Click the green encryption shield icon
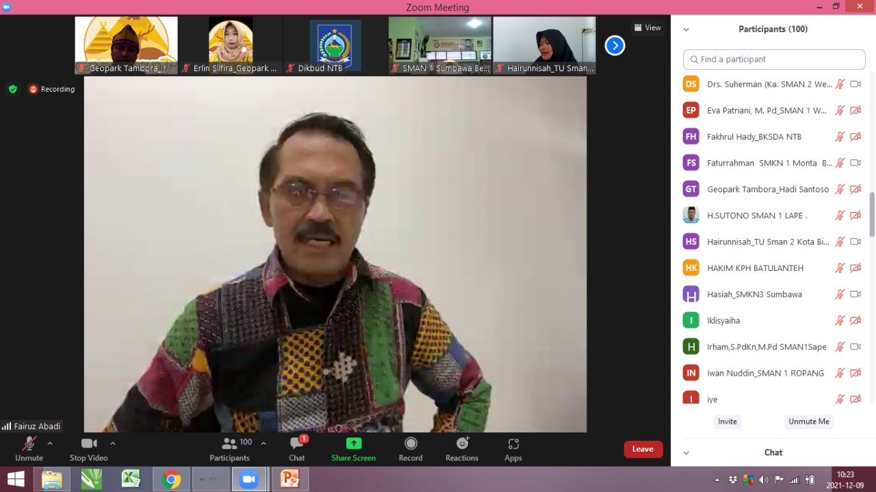This screenshot has width=876, height=492. point(12,89)
